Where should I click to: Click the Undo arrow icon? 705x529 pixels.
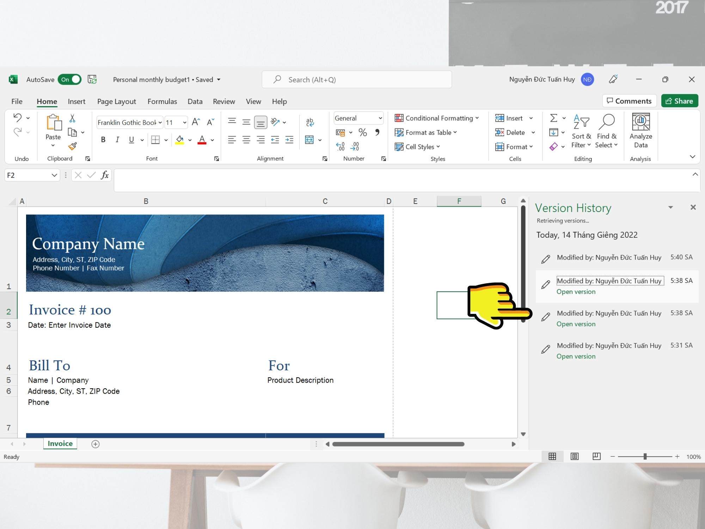point(17,117)
